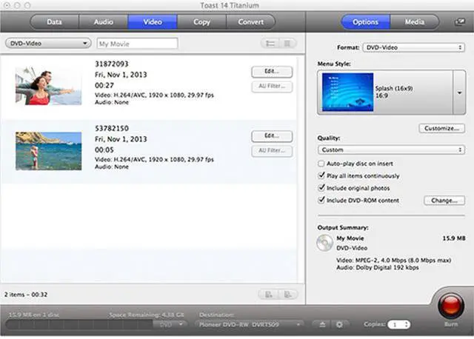474x339 pixels.
Task: Select the couple-on-boat video thumbnail
Action: coord(48,86)
